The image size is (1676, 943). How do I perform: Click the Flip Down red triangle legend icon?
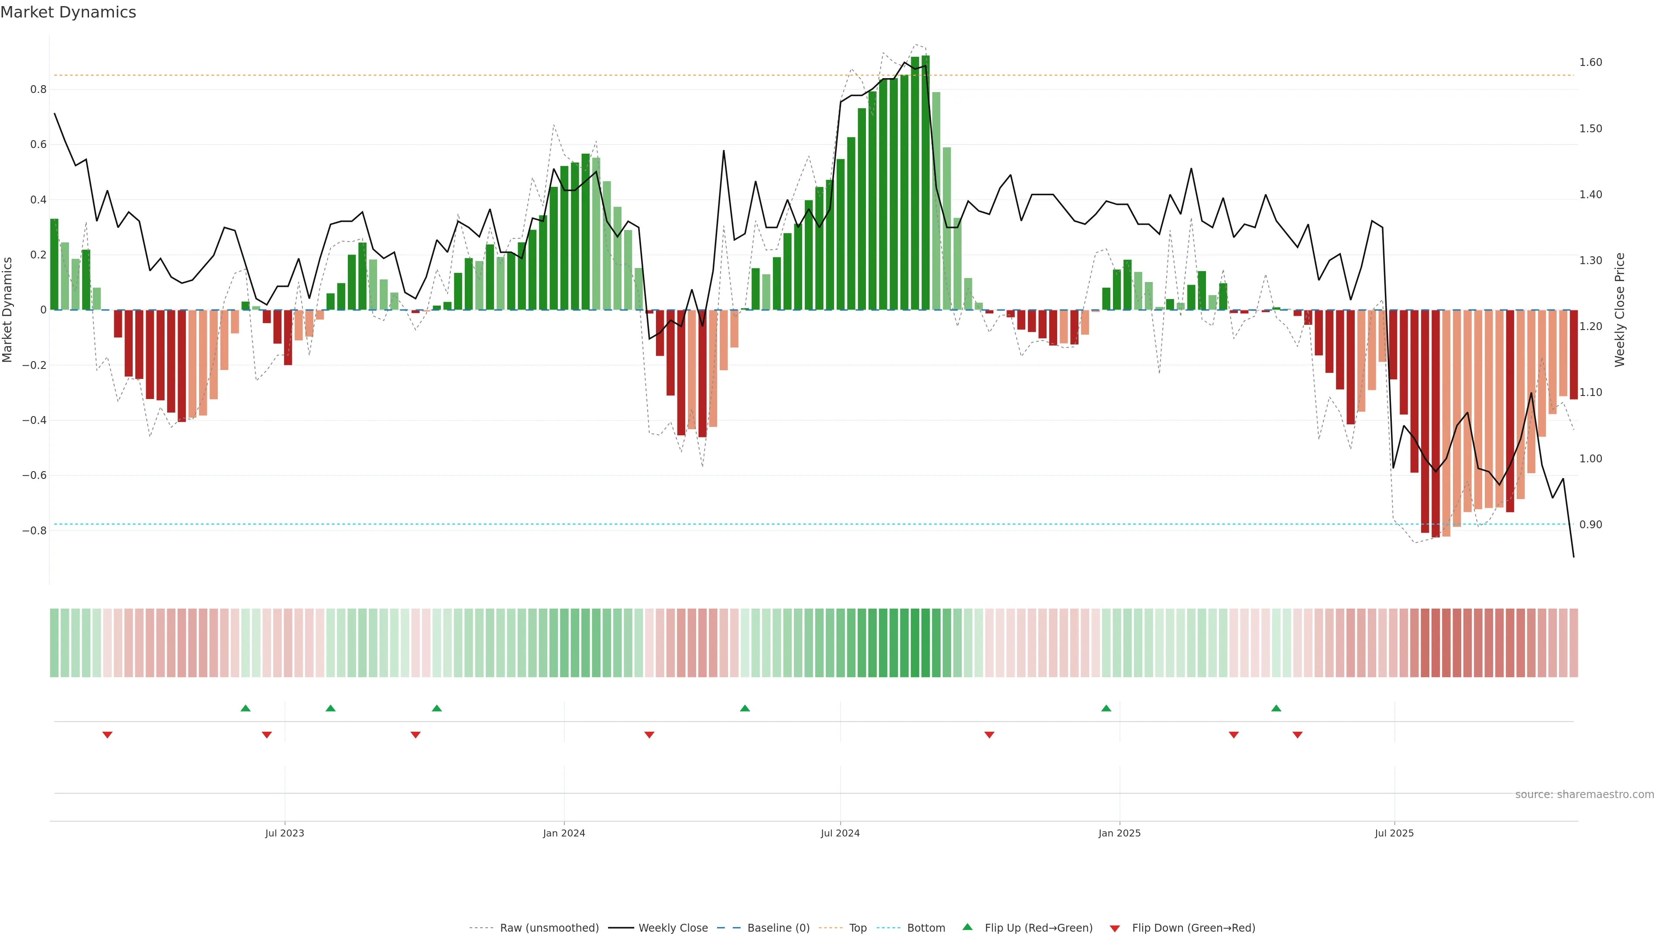1115,929
